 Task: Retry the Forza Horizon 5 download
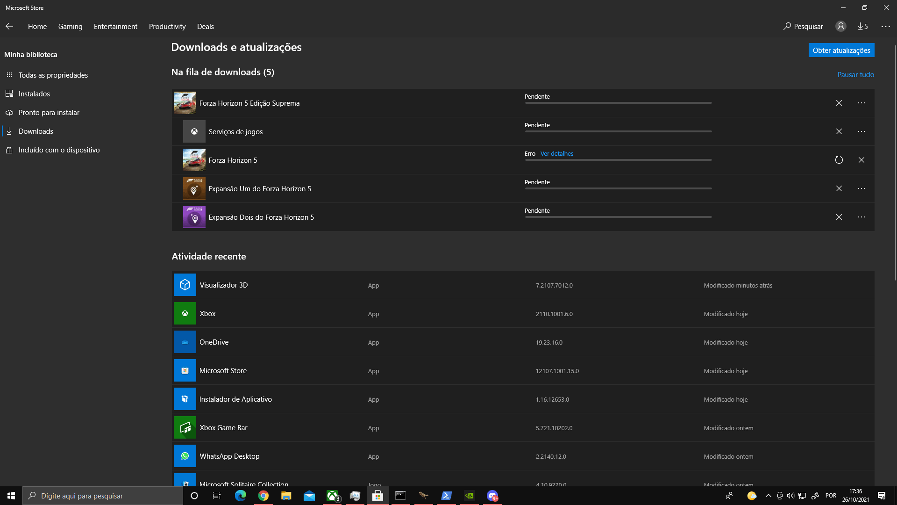point(839,160)
